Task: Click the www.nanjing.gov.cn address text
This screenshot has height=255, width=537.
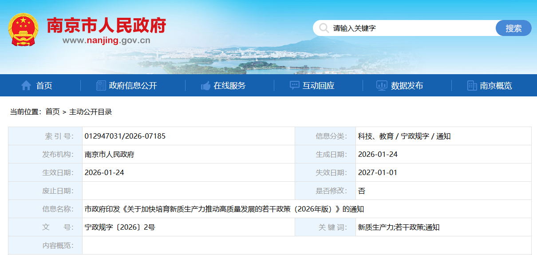Action: tap(106, 41)
